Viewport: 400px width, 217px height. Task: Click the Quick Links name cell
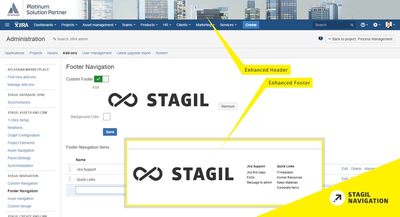pyautogui.click(x=85, y=180)
